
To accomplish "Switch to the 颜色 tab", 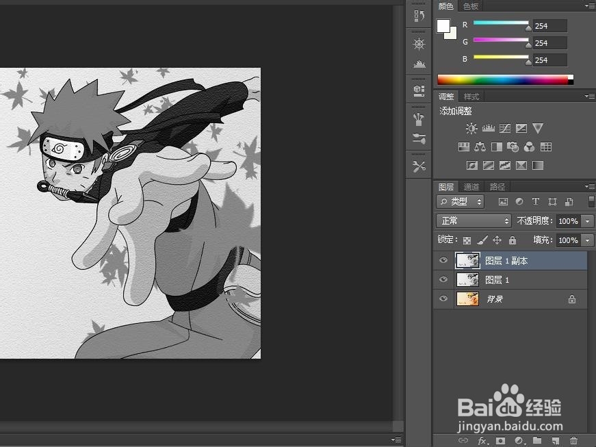I will click(x=445, y=6).
